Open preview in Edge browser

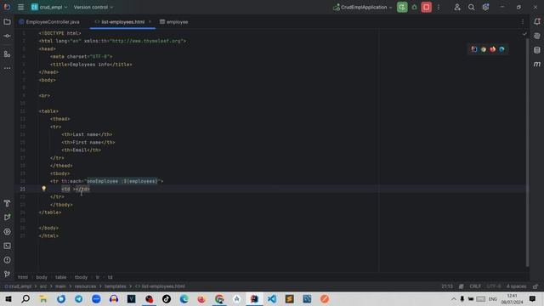click(501, 49)
